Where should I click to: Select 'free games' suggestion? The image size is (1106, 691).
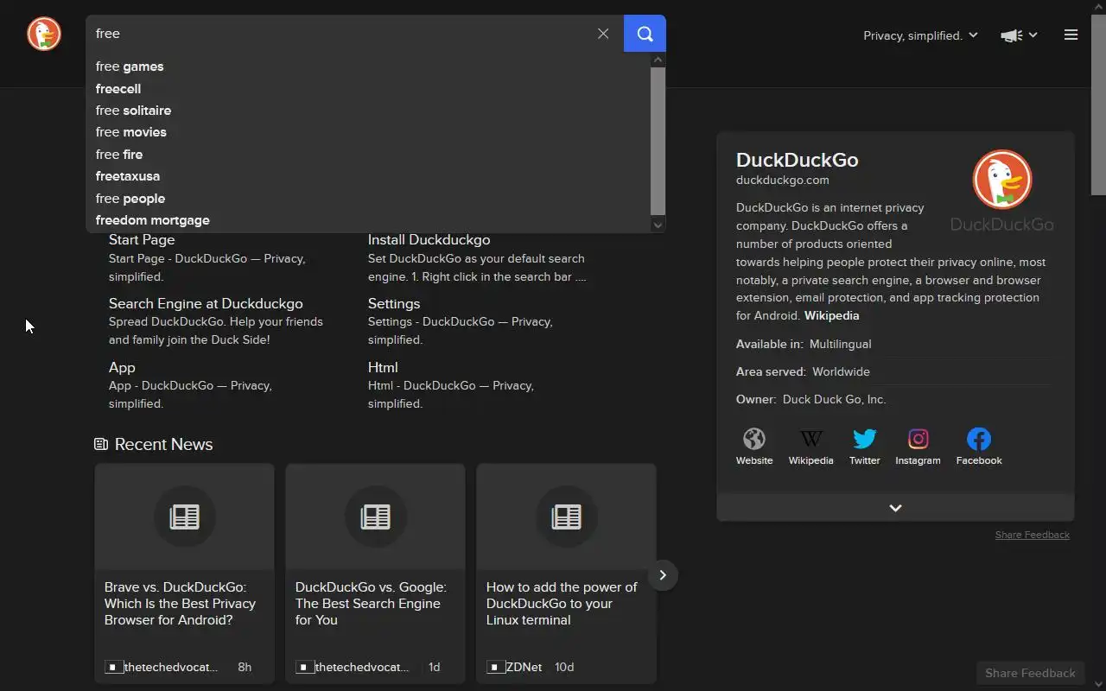369,67
